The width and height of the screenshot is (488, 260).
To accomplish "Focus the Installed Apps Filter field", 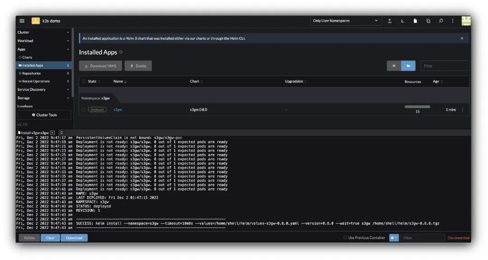I will point(445,65).
